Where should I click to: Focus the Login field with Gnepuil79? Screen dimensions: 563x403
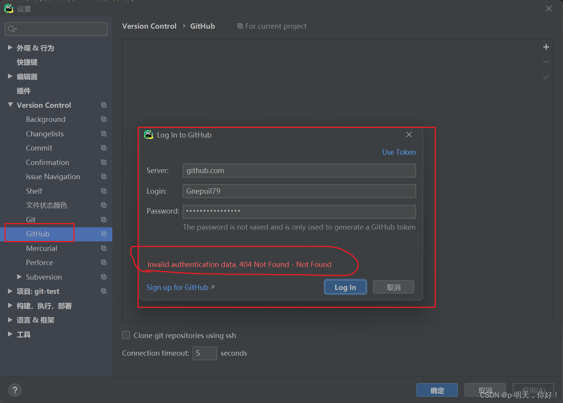coord(299,191)
